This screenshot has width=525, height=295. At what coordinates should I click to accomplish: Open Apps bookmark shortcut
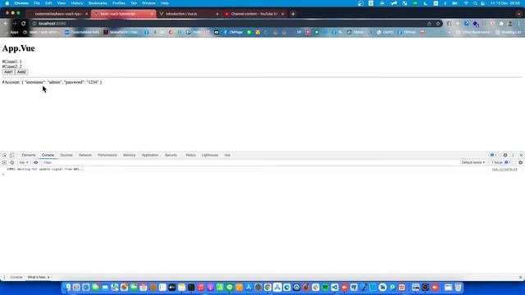click(12, 32)
